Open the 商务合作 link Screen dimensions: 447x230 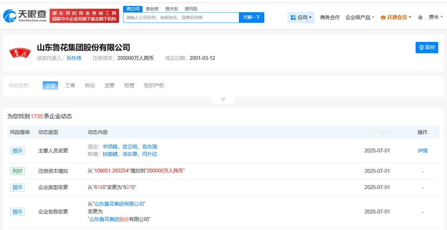click(x=330, y=17)
